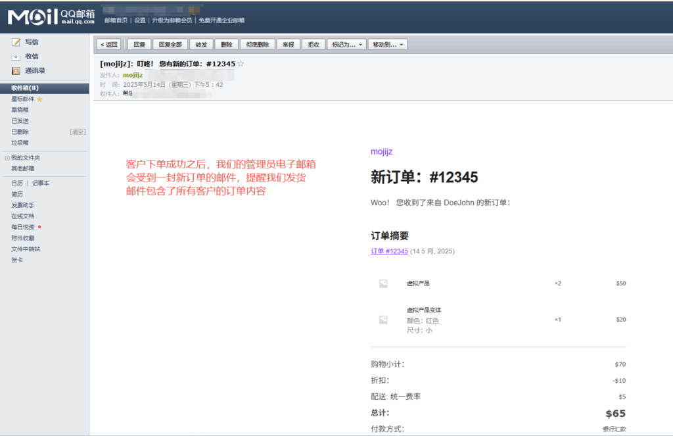Click the 彻底删除 (delete permanently) button
The width and height of the screenshot is (673, 436).
[256, 45]
